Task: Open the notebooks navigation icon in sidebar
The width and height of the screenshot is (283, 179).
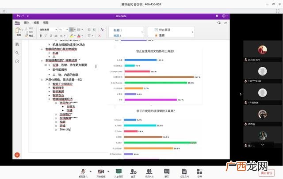Action: click(x=17, y=44)
